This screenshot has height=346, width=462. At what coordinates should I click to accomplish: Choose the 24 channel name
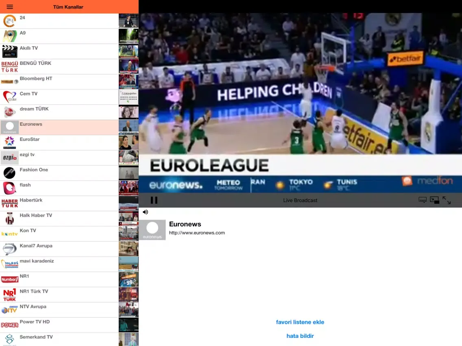coord(22,17)
